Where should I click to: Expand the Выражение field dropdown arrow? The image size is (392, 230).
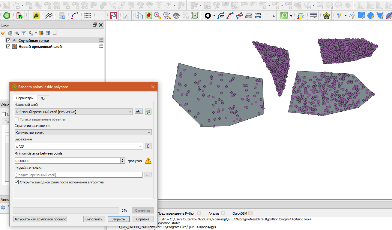[x=141, y=146]
